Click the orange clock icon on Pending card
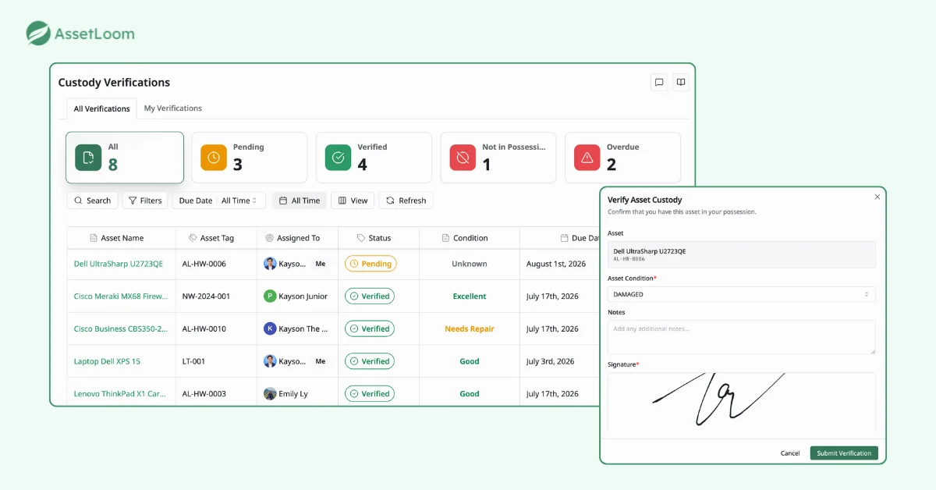 [214, 158]
